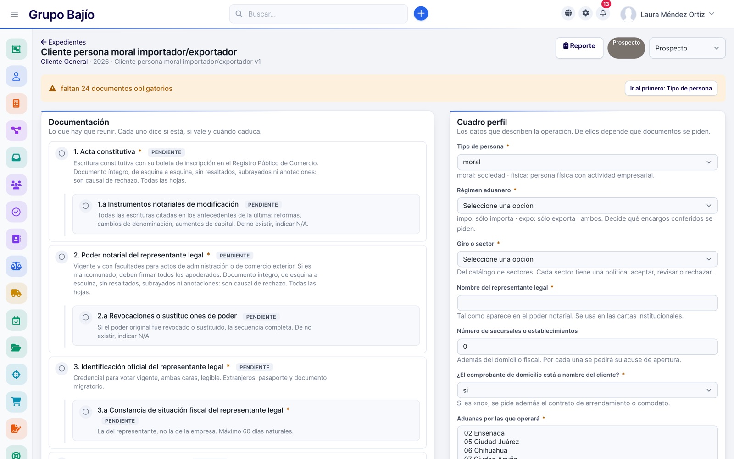The height and width of the screenshot is (459, 734).
Task: Open the people group sidebar icon
Action: coord(16,185)
